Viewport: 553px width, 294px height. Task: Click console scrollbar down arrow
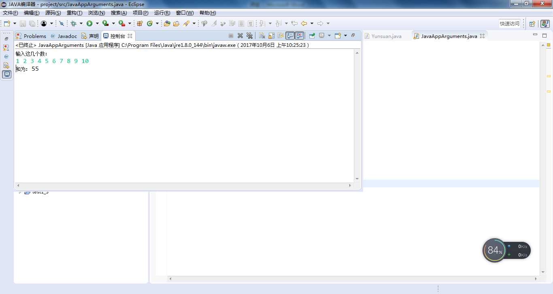[x=357, y=178]
